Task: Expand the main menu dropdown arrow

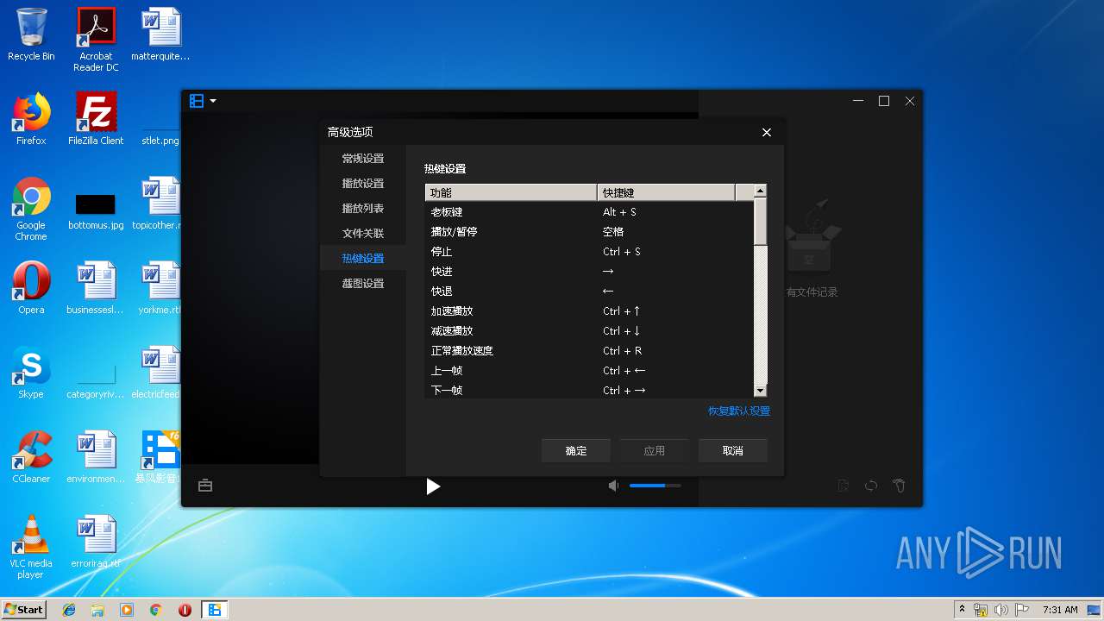Action: pyautogui.click(x=213, y=101)
